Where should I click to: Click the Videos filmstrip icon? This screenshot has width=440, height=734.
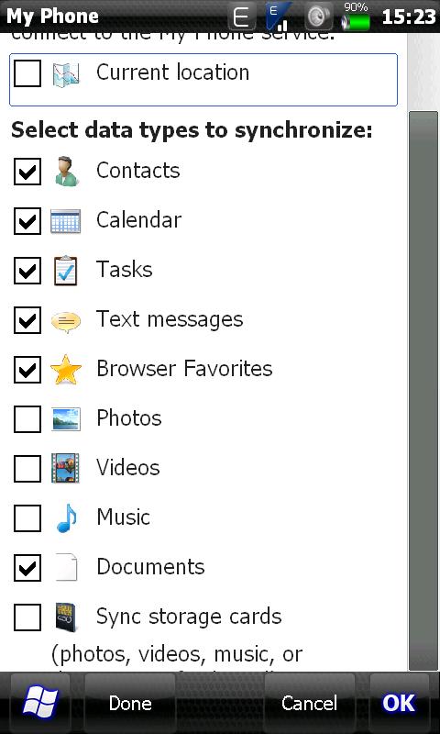coord(65,468)
